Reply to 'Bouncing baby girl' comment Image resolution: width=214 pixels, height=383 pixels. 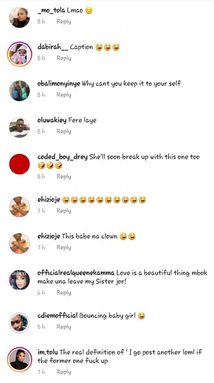pos(64,327)
